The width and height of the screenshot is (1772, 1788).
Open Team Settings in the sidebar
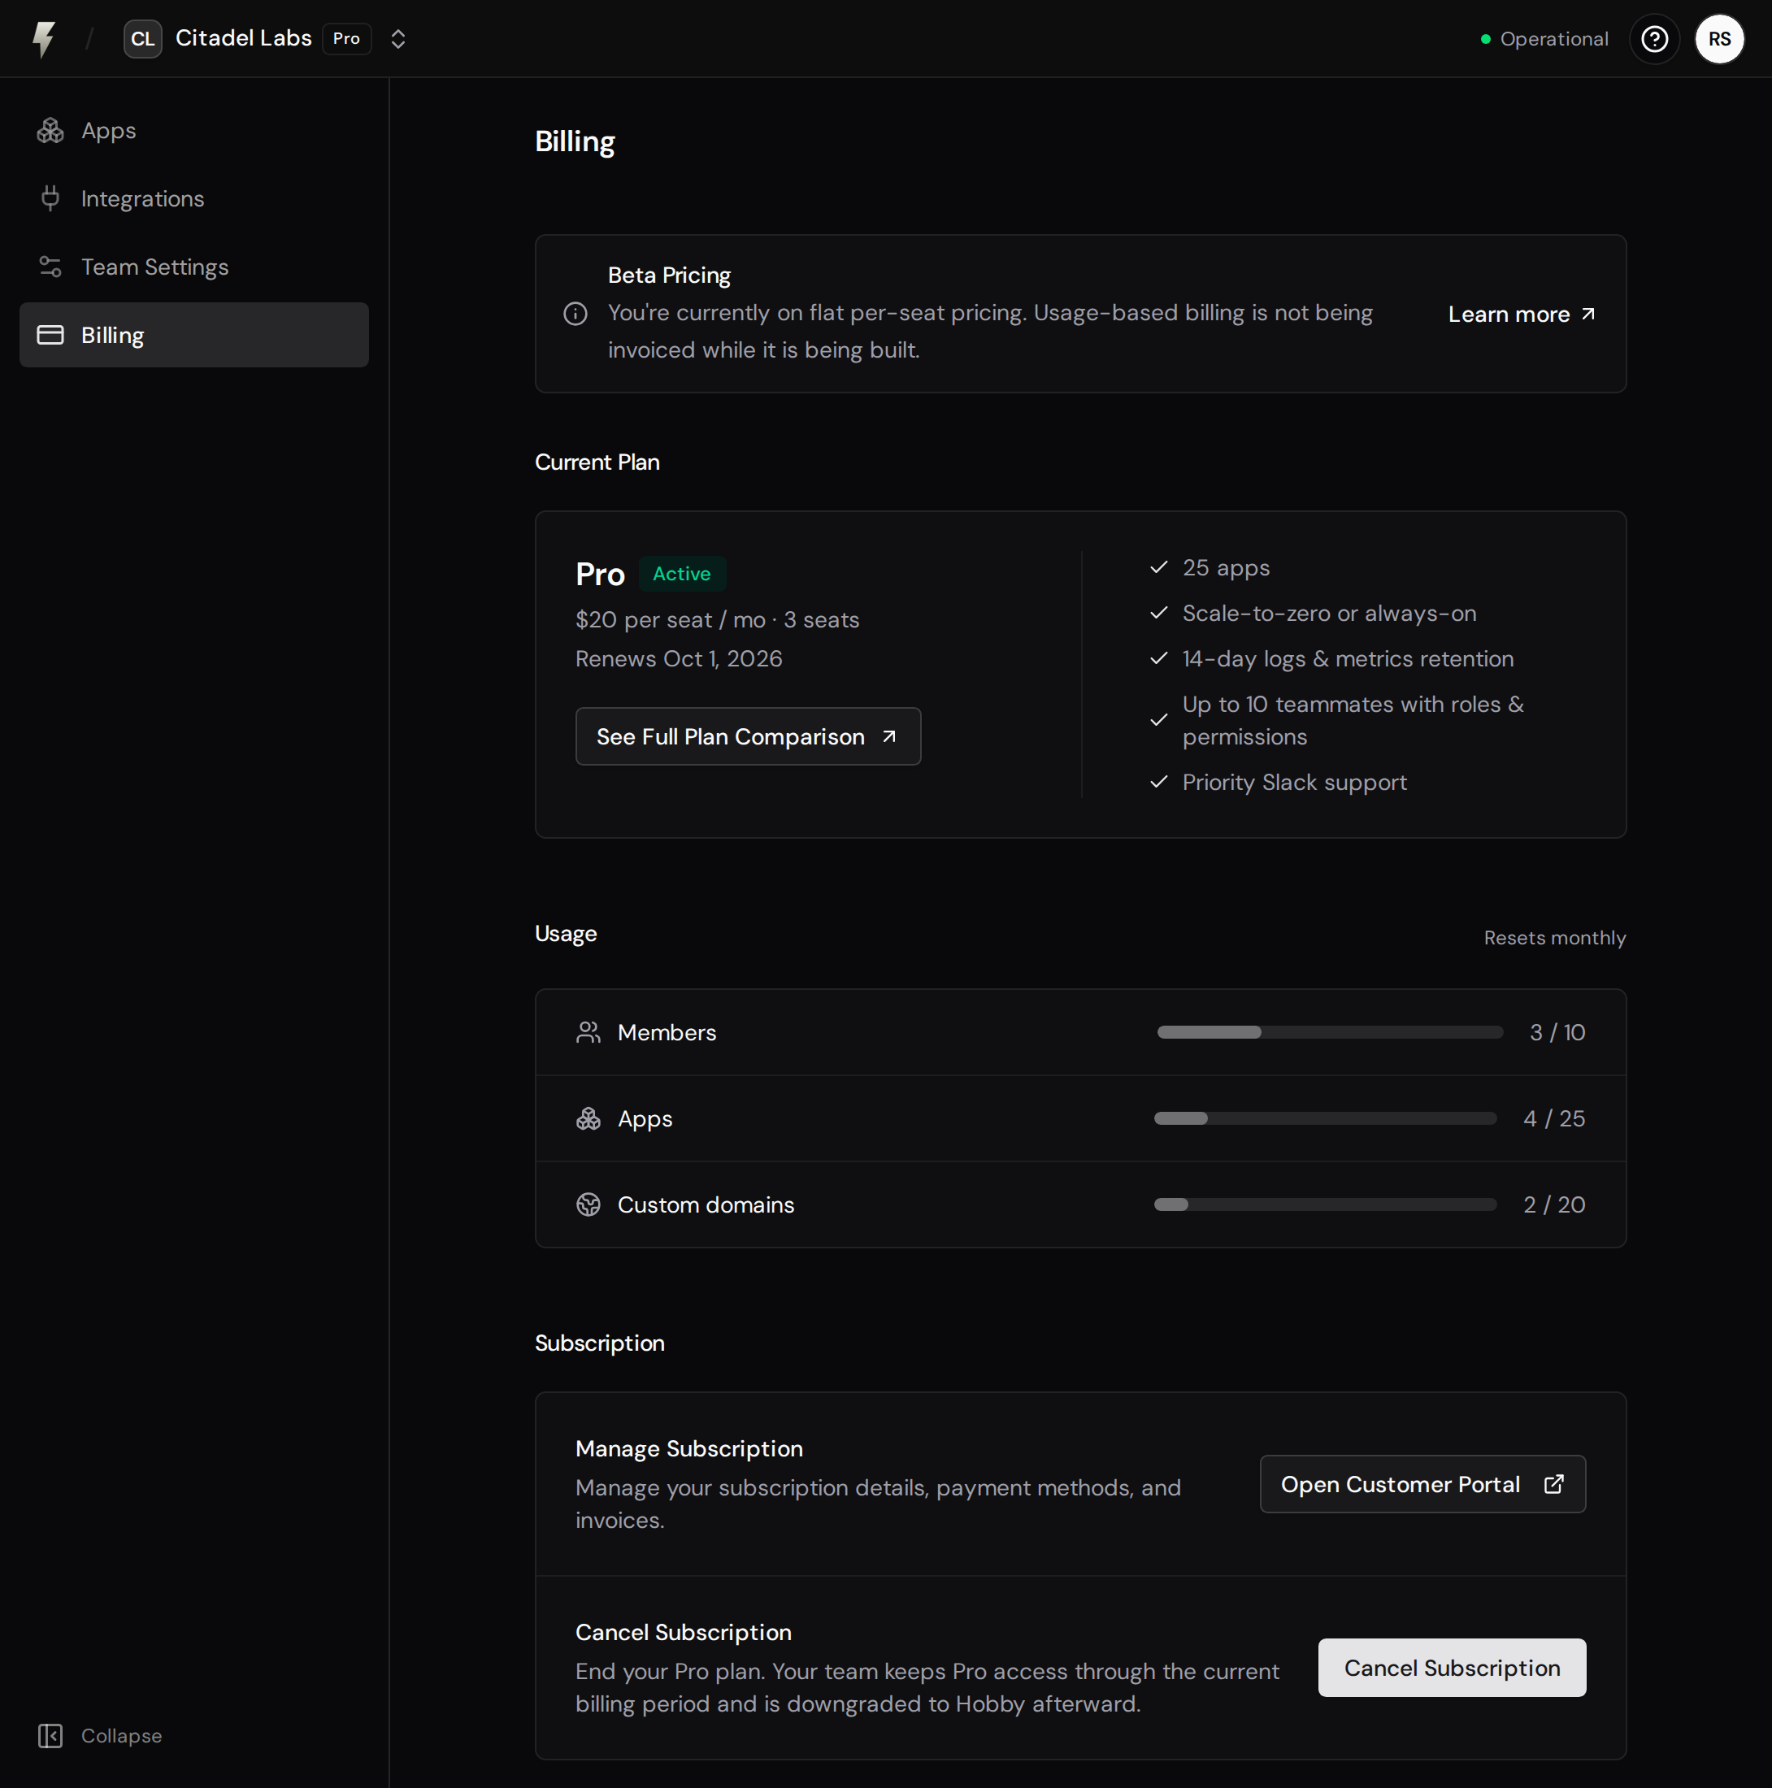pyautogui.click(x=194, y=267)
